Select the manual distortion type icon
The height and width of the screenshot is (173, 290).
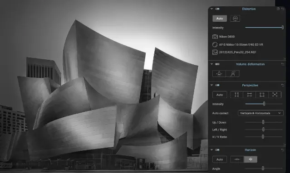(235, 19)
